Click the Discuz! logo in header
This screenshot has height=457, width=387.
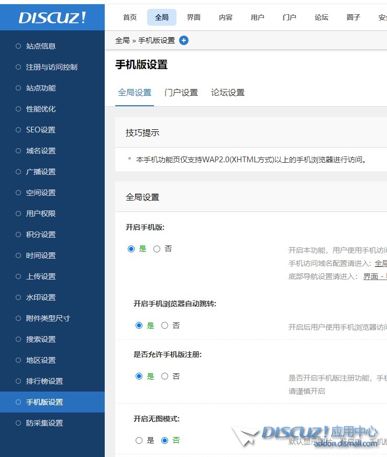point(52,18)
